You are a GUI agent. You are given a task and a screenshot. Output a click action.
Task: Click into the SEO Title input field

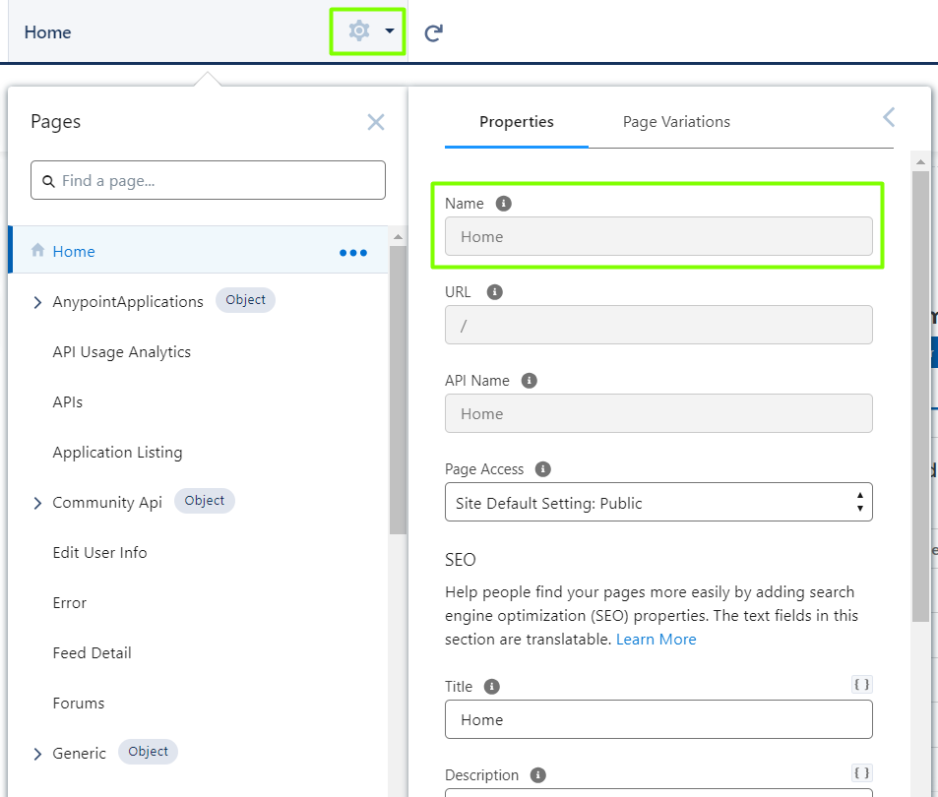click(x=657, y=719)
